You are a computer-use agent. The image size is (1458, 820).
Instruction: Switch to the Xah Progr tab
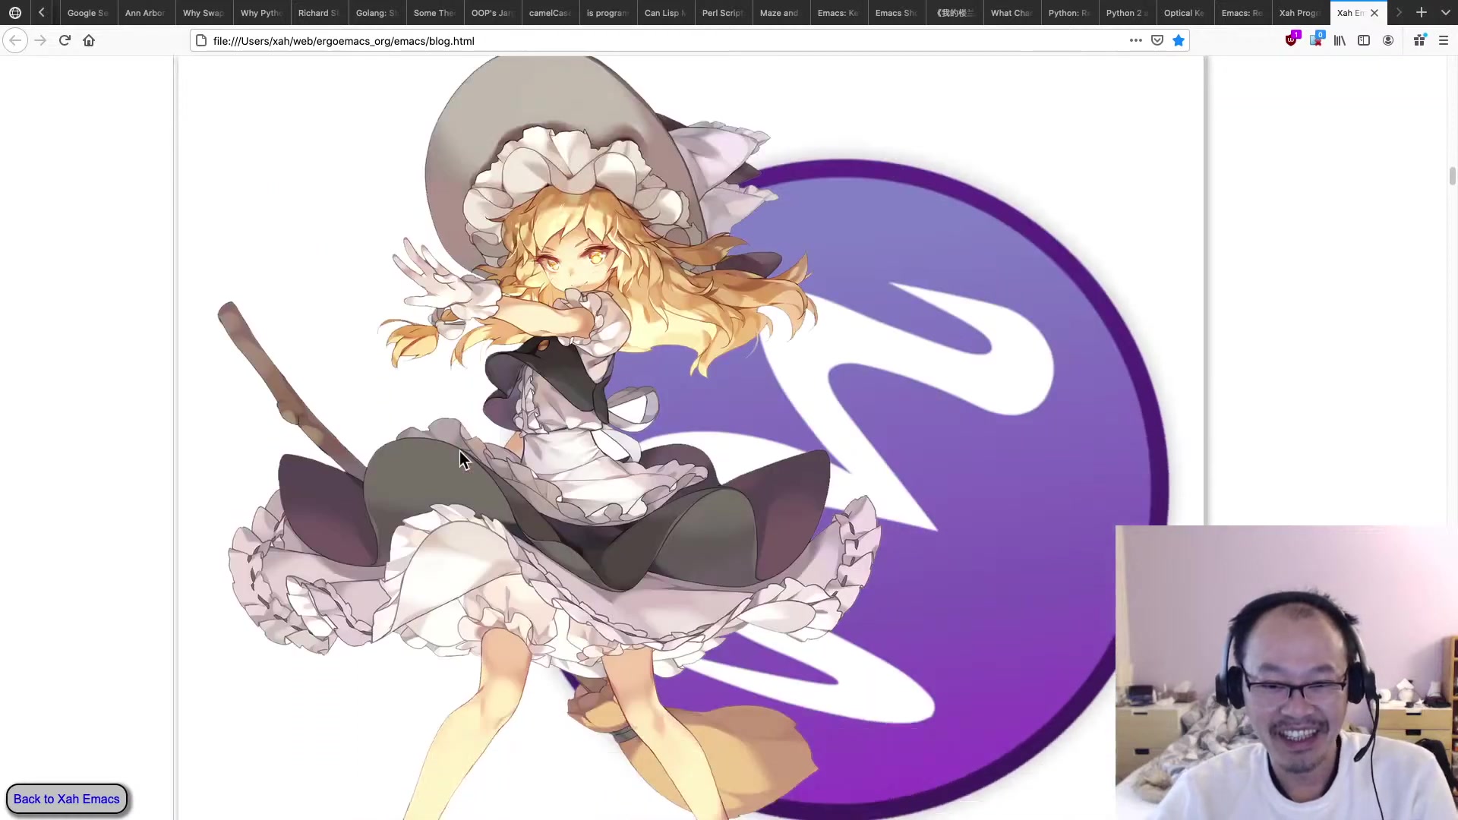pos(1300,13)
